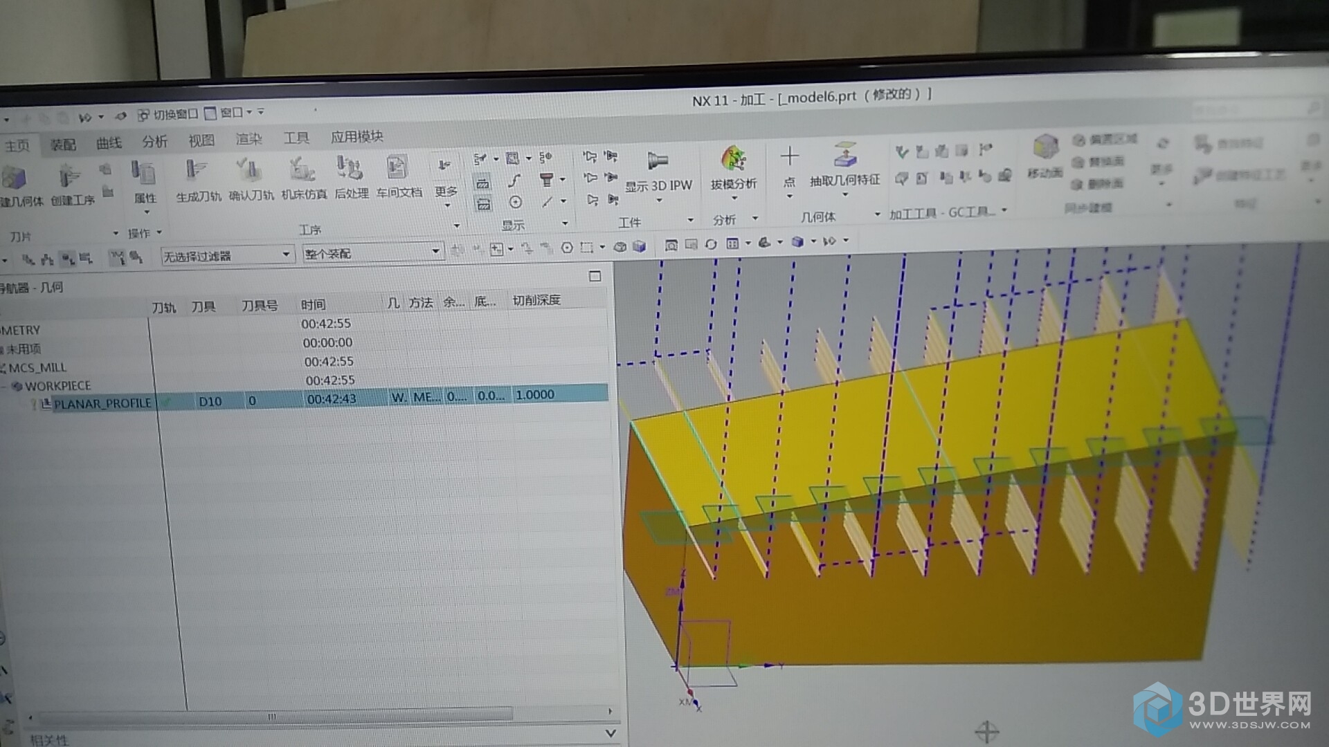Click 抽取几何特征 (Extract Geometry) icon

[x=845, y=155]
